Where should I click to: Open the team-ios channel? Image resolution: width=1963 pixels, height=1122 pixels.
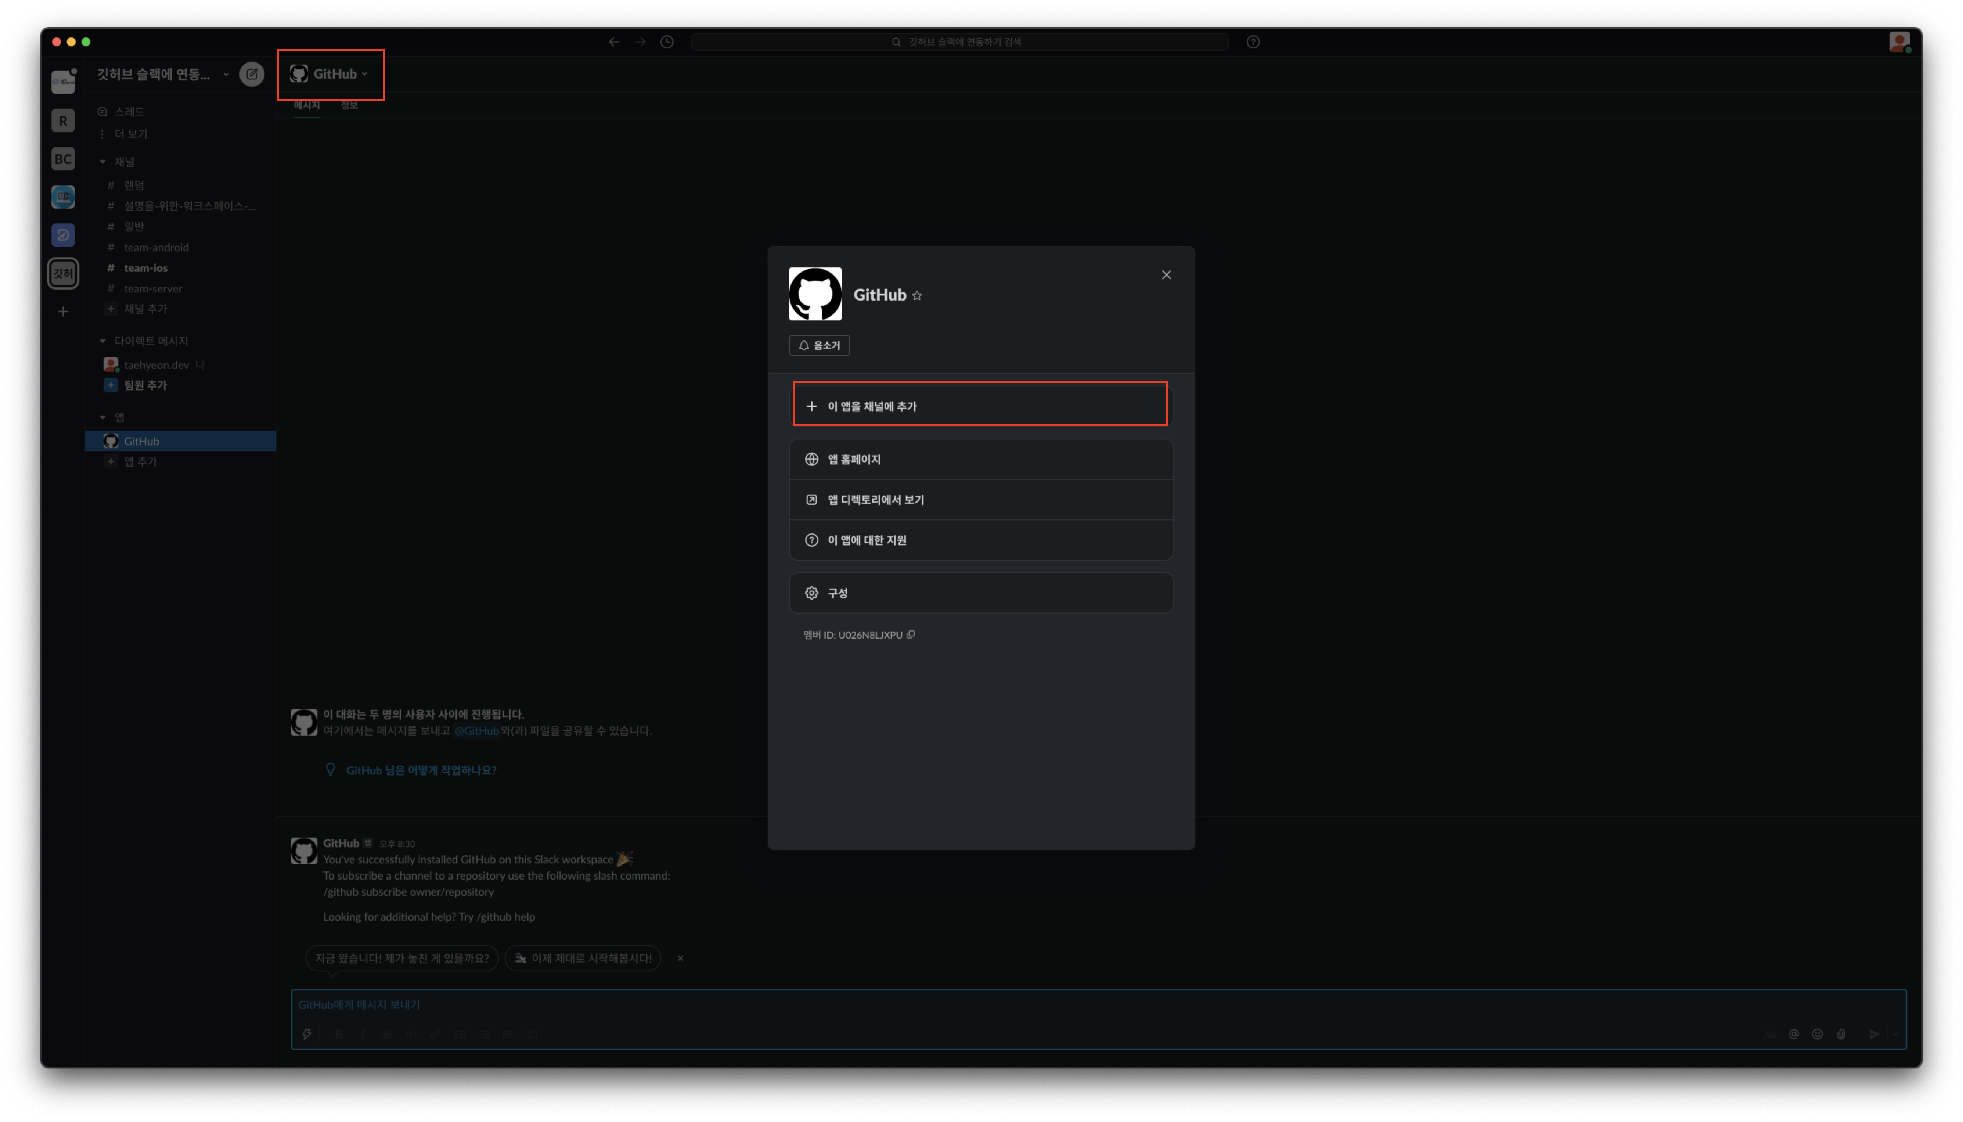(x=145, y=268)
